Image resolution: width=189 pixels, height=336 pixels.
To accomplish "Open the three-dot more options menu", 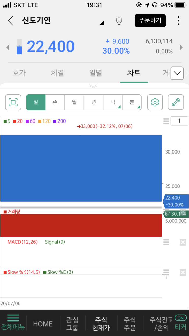I will pyautogui.click(x=179, y=21).
